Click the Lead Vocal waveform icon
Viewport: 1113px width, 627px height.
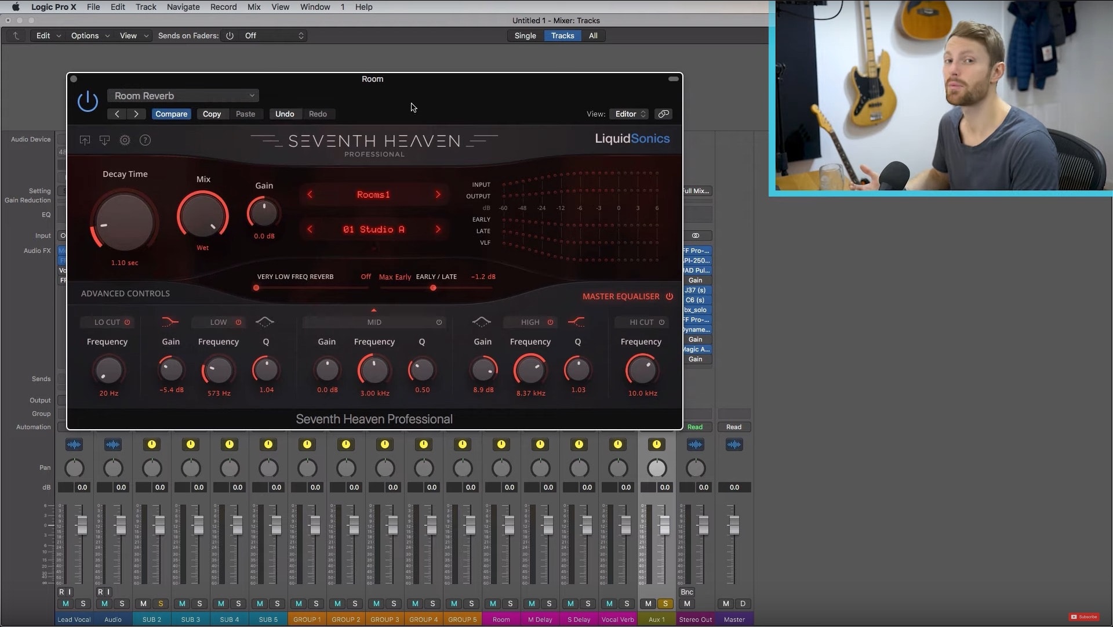point(74,445)
